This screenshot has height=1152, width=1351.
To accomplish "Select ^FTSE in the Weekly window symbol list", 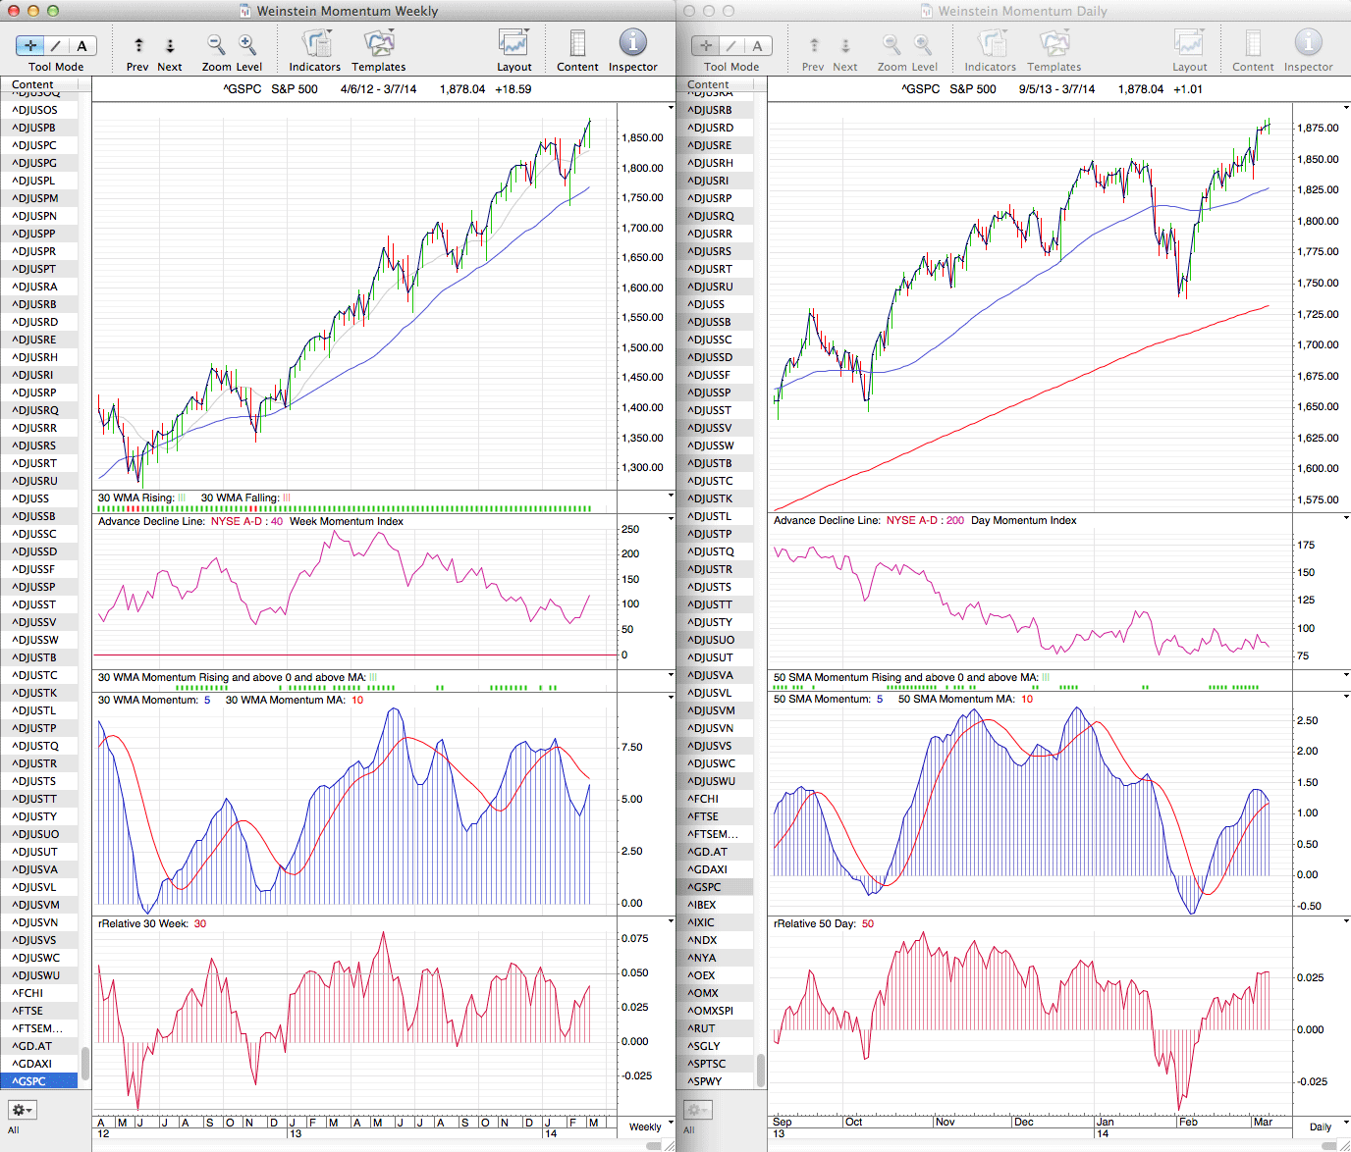I will click(x=29, y=1011).
